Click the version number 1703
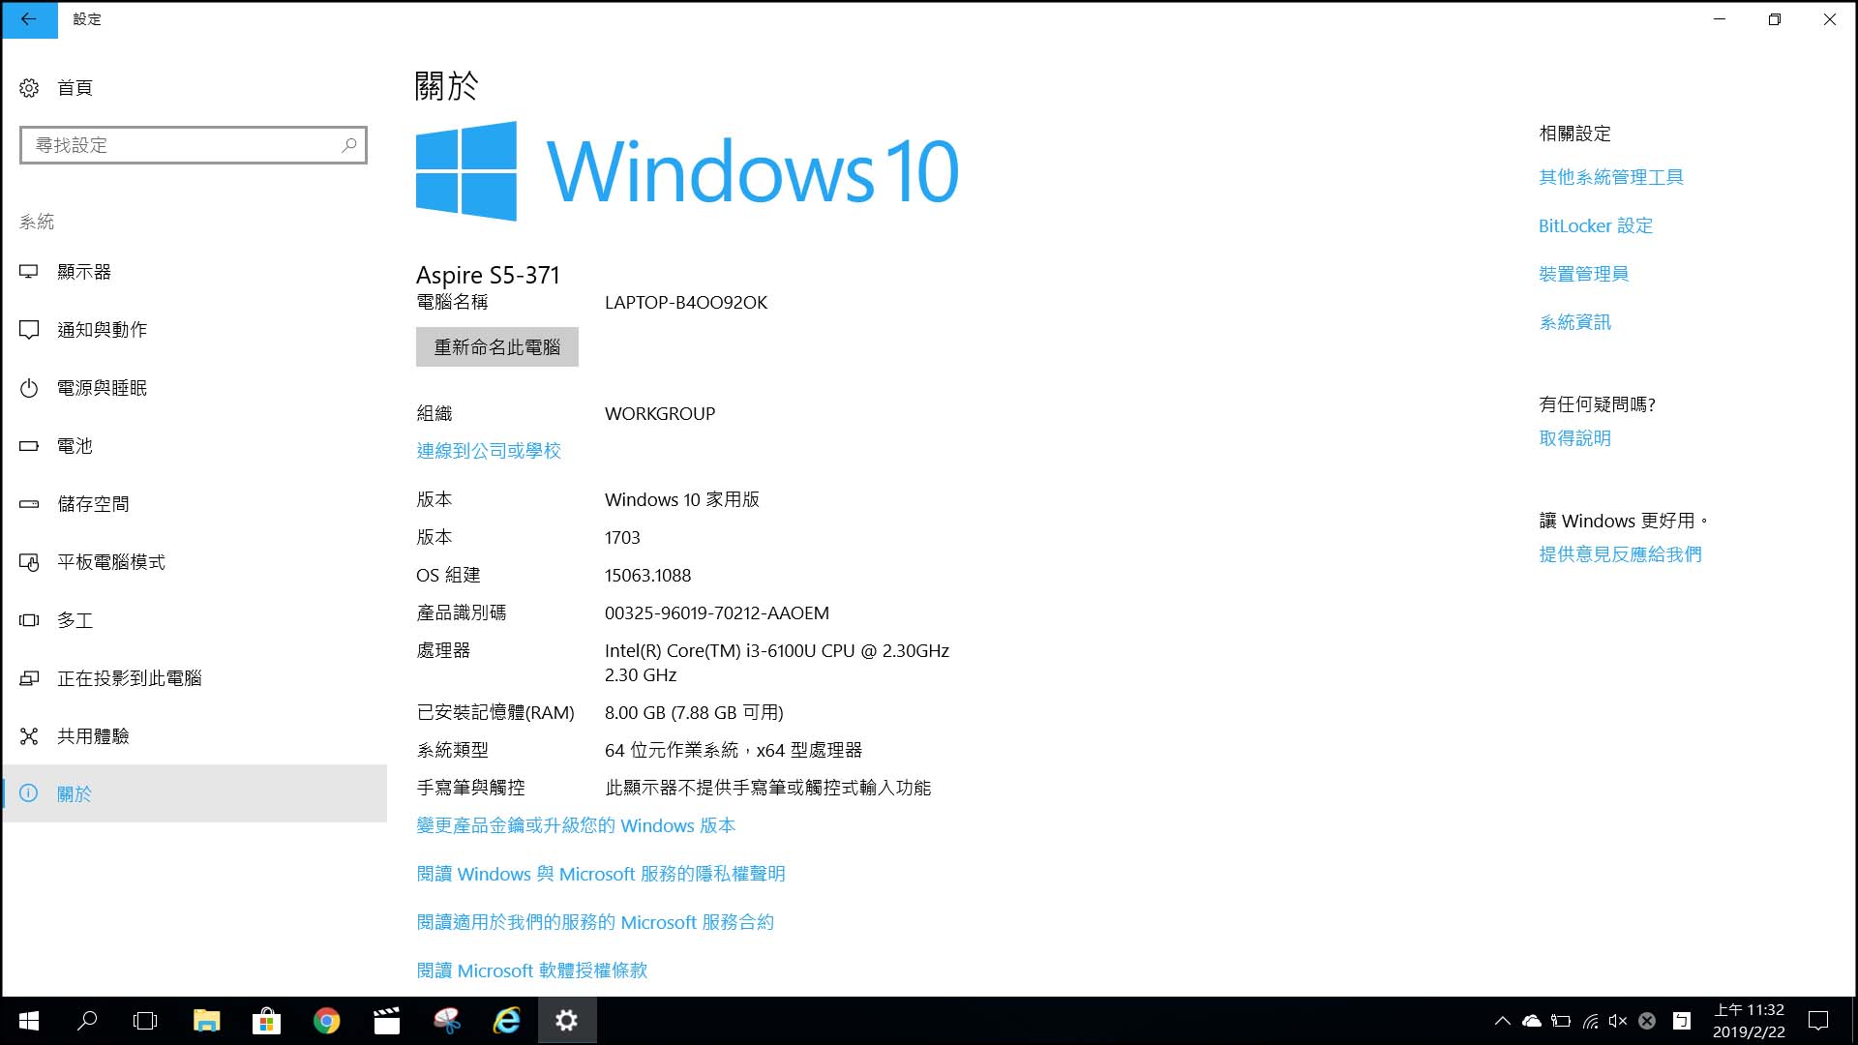1858x1045 pixels. [622, 538]
